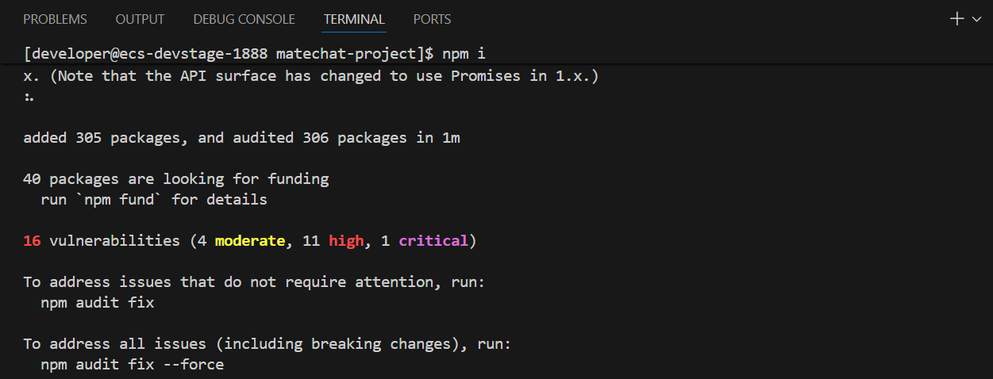The height and width of the screenshot is (379, 993).
Task: Click the '40 packages are looking for funding' line
Action: 175,179
